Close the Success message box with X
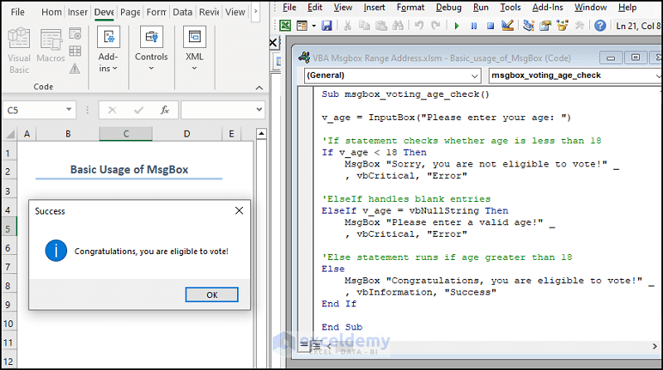The image size is (663, 370). click(239, 211)
